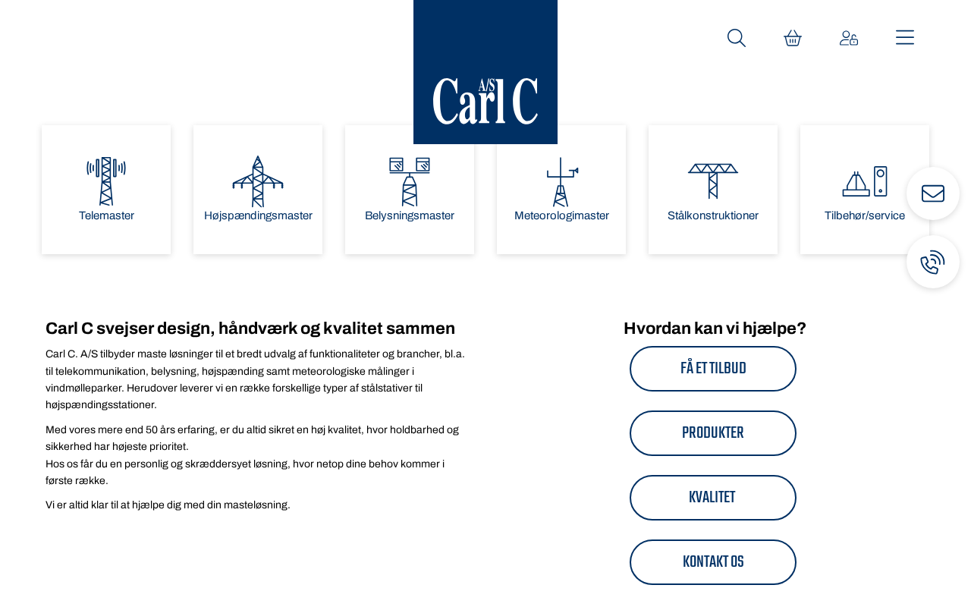Open the Meteorologimaster category link
The height and width of the screenshot is (607, 971).
[561, 215]
